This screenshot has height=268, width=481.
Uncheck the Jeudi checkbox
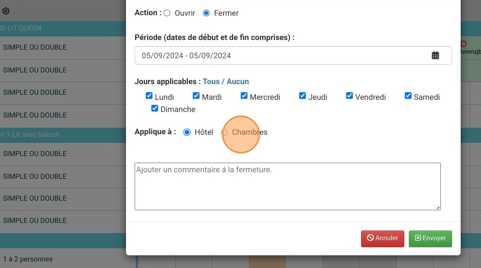302,96
